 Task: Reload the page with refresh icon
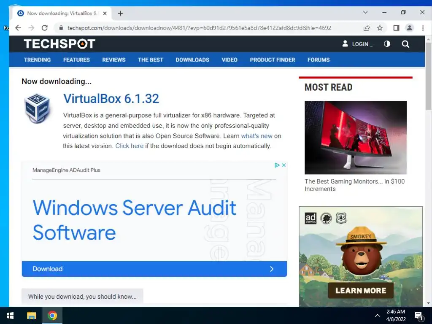coord(45,28)
